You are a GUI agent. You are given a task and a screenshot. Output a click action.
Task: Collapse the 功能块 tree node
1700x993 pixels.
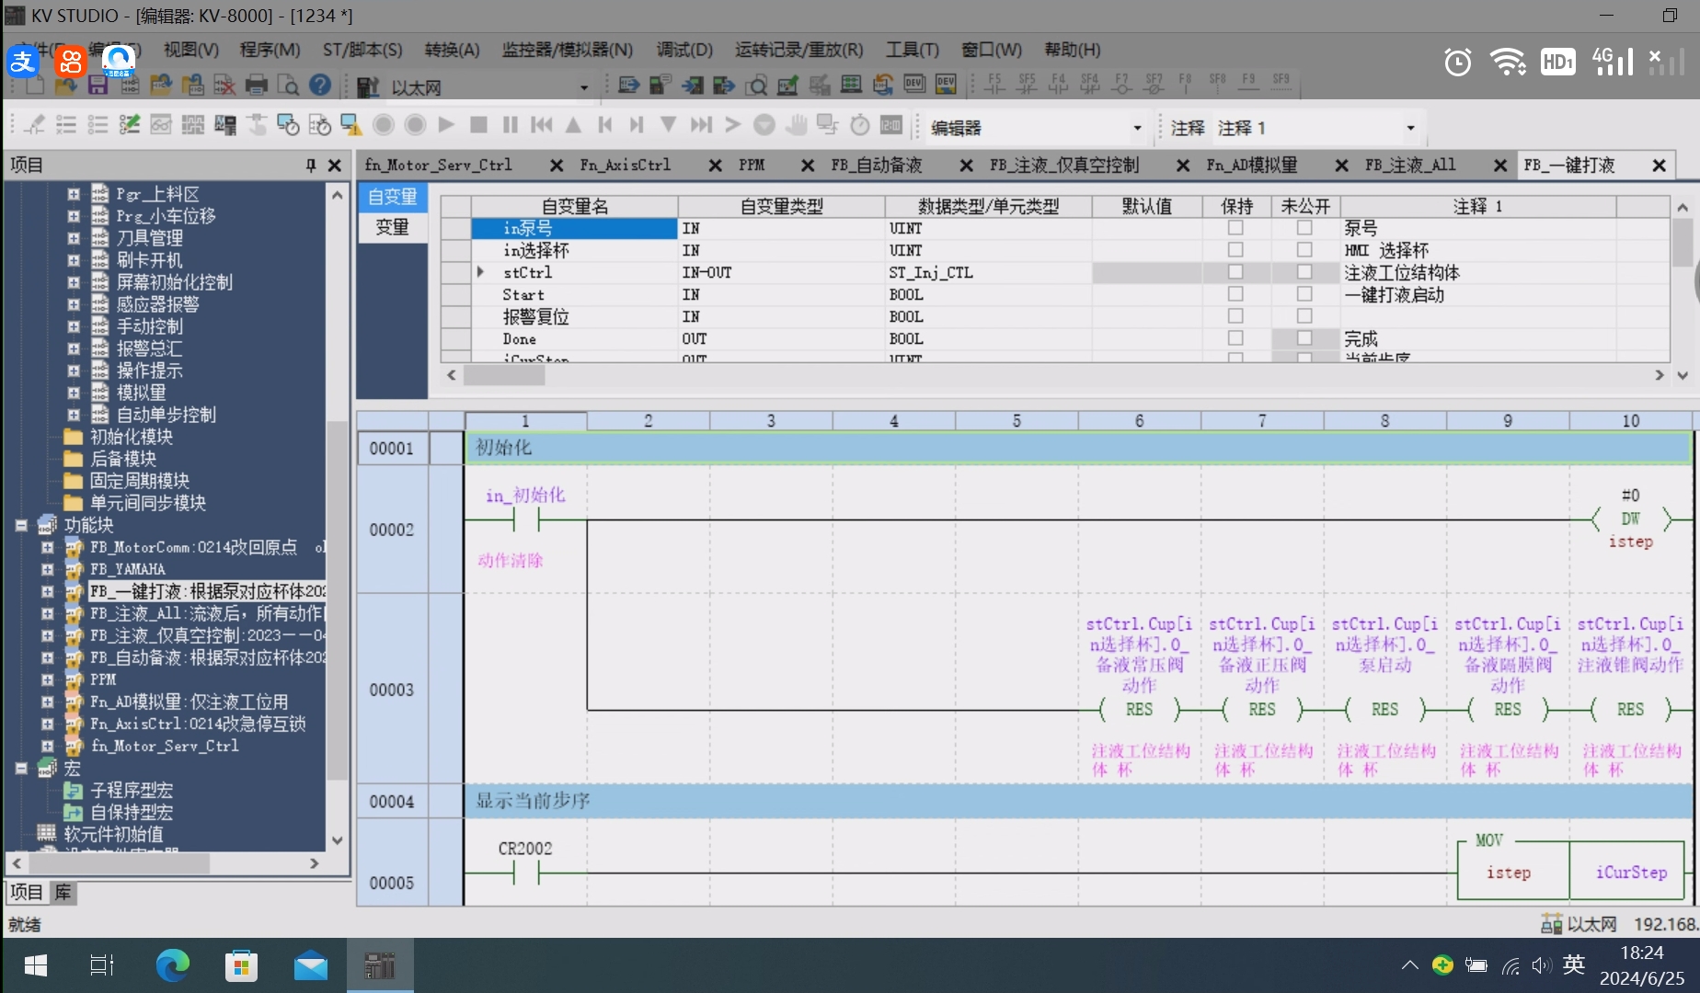[21, 526]
